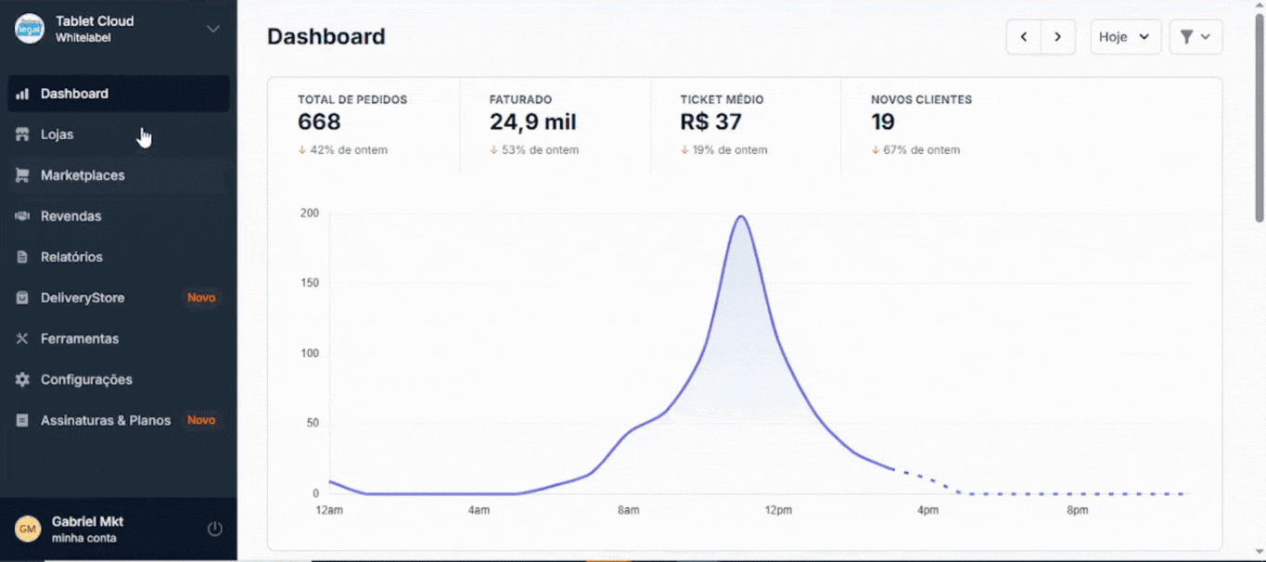The width and height of the screenshot is (1266, 562).
Task: Click the Lojas storefront icon
Action: tap(22, 134)
